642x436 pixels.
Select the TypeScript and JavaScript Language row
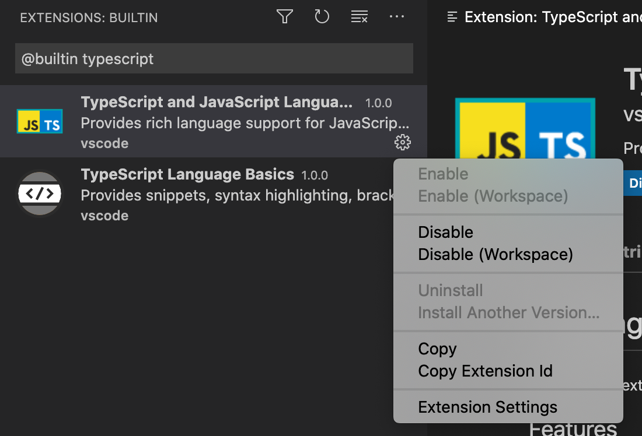[x=213, y=121]
